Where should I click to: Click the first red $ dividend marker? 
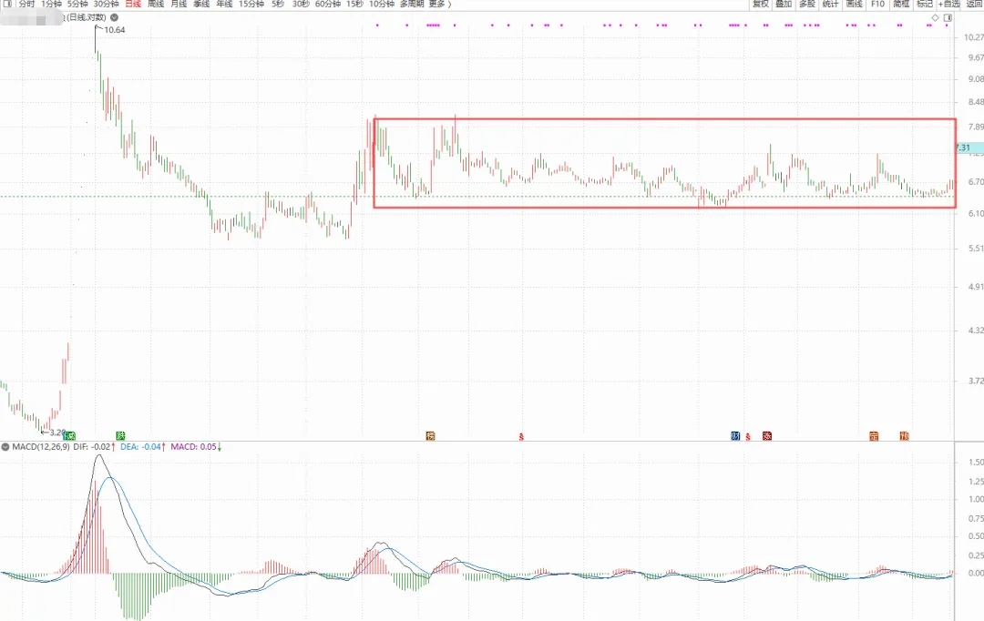(521, 436)
